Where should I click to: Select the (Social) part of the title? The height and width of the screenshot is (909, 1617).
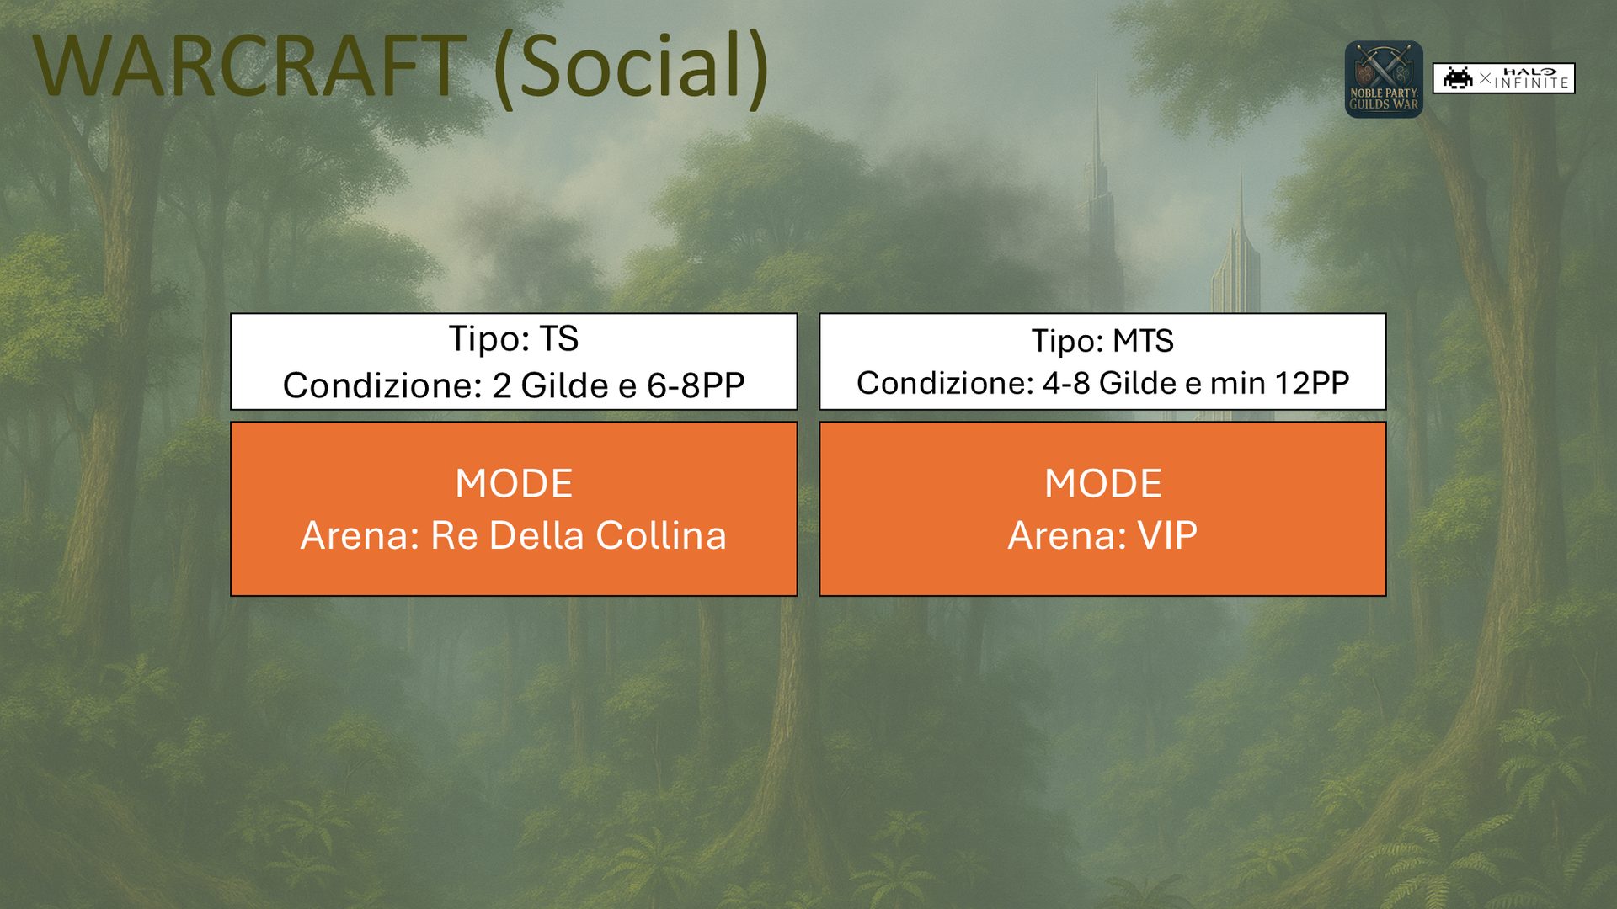pyautogui.click(x=632, y=69)
